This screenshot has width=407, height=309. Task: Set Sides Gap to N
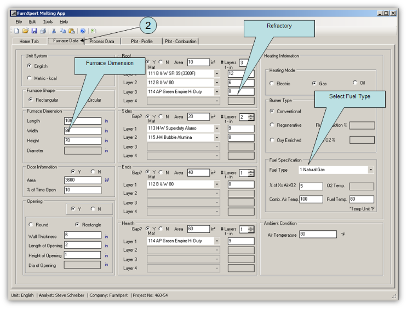click(161, 116)
